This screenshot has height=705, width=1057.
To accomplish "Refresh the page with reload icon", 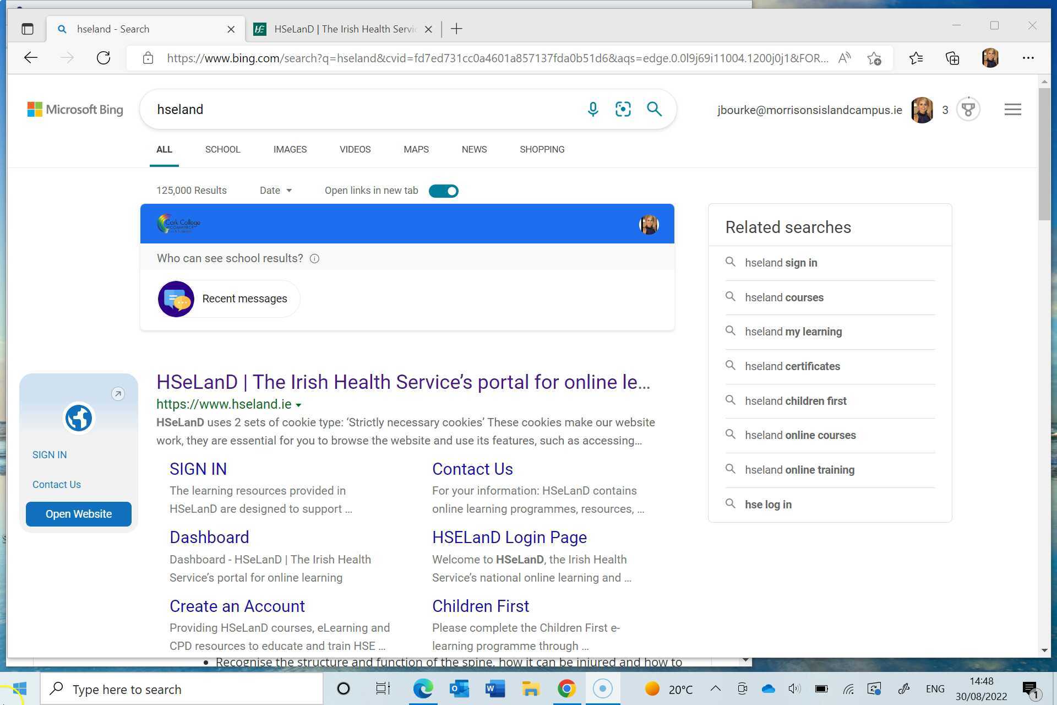I will [103, 58].
